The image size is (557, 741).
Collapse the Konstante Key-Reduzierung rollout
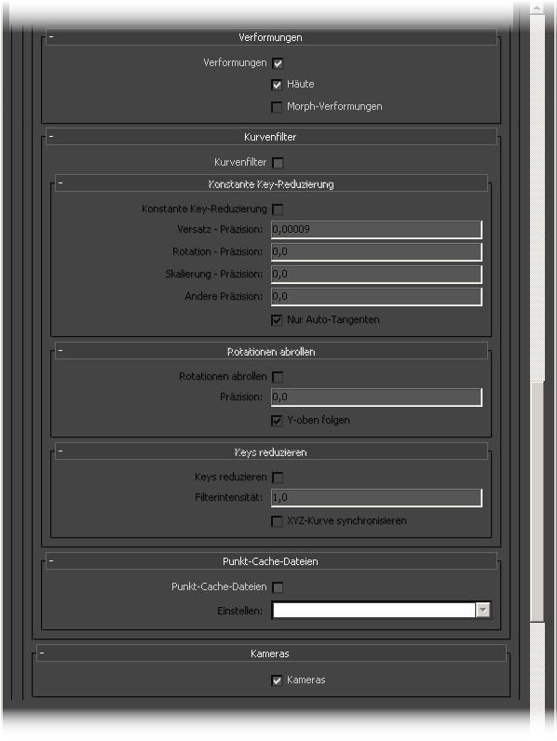(271, 183)
